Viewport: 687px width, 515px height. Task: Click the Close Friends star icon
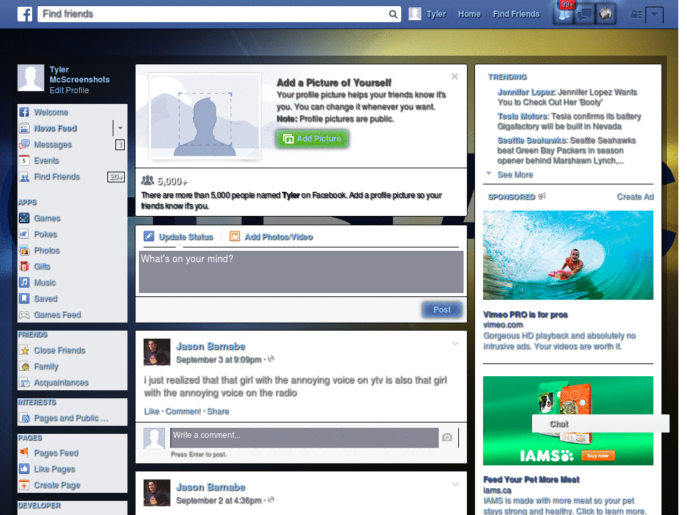(x=24, y=350)
